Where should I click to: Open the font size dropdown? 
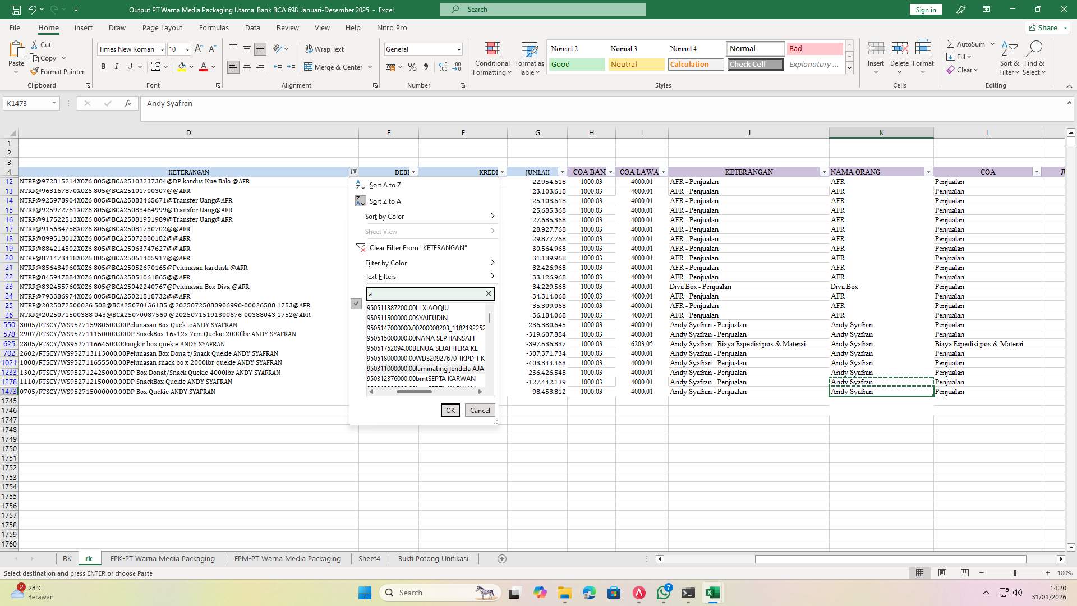187,49
